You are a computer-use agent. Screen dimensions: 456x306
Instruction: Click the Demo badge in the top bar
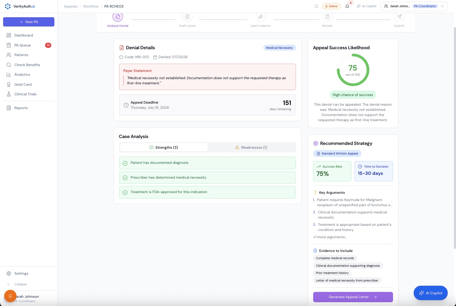pos(331,6)
